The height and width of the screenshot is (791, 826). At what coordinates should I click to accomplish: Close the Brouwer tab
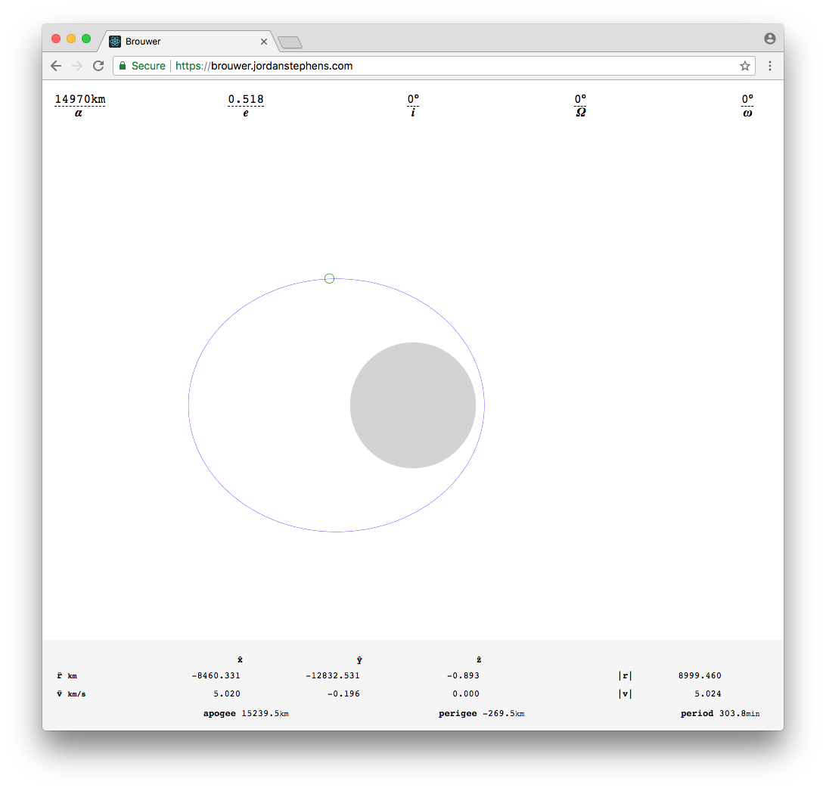pos(264,42)
